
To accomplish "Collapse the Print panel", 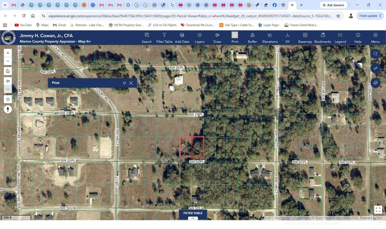I will click(x=124, y=83).
